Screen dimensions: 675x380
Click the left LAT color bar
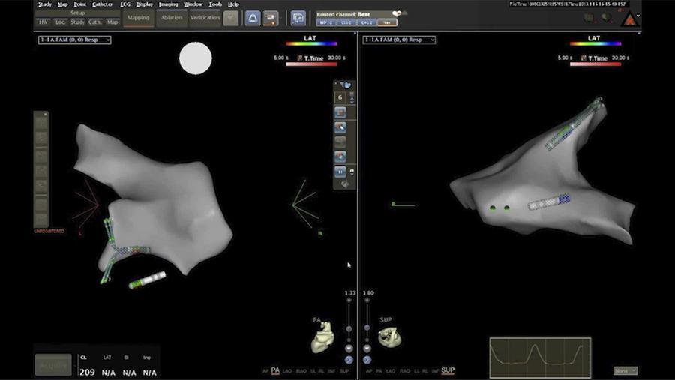tap(312, 43)
